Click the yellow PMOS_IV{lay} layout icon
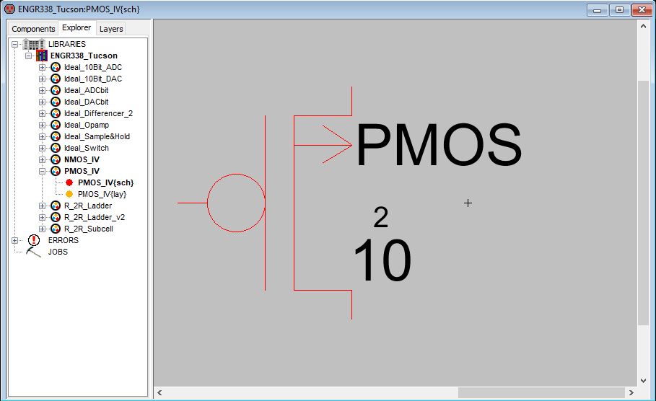Viewport: 656px width, 401px height. (69, 194)
